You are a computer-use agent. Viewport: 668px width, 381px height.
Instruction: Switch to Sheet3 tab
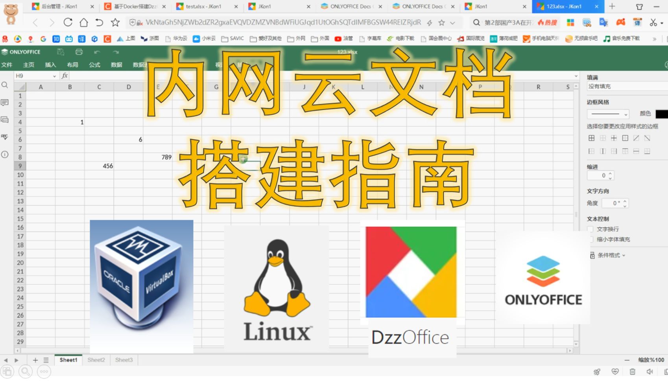pos(124,360)
